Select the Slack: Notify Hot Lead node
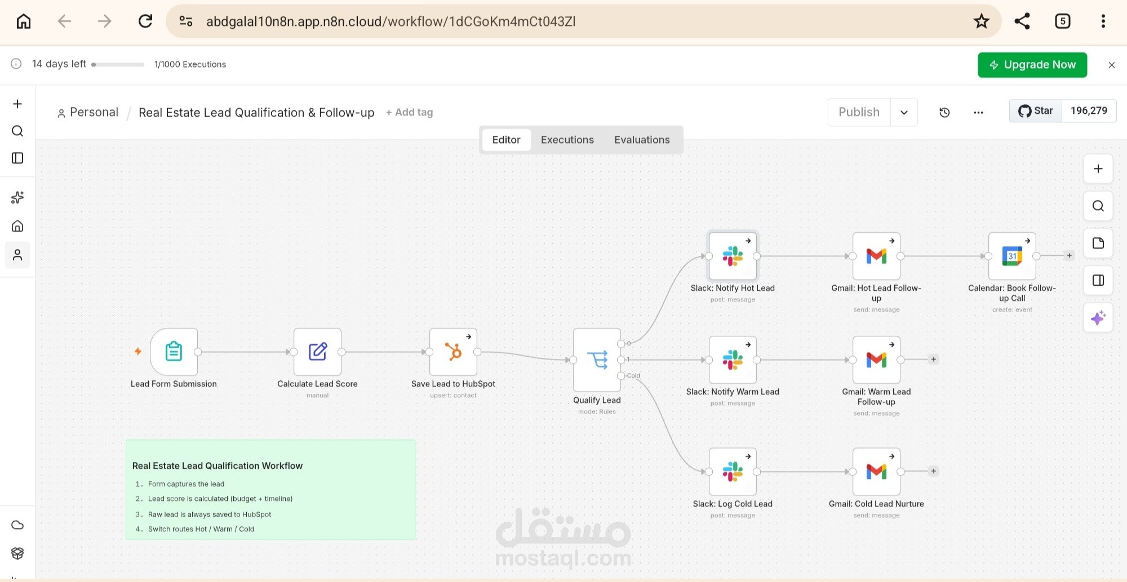The height and width of the screenshot is (582, 1127). [733, 256]
